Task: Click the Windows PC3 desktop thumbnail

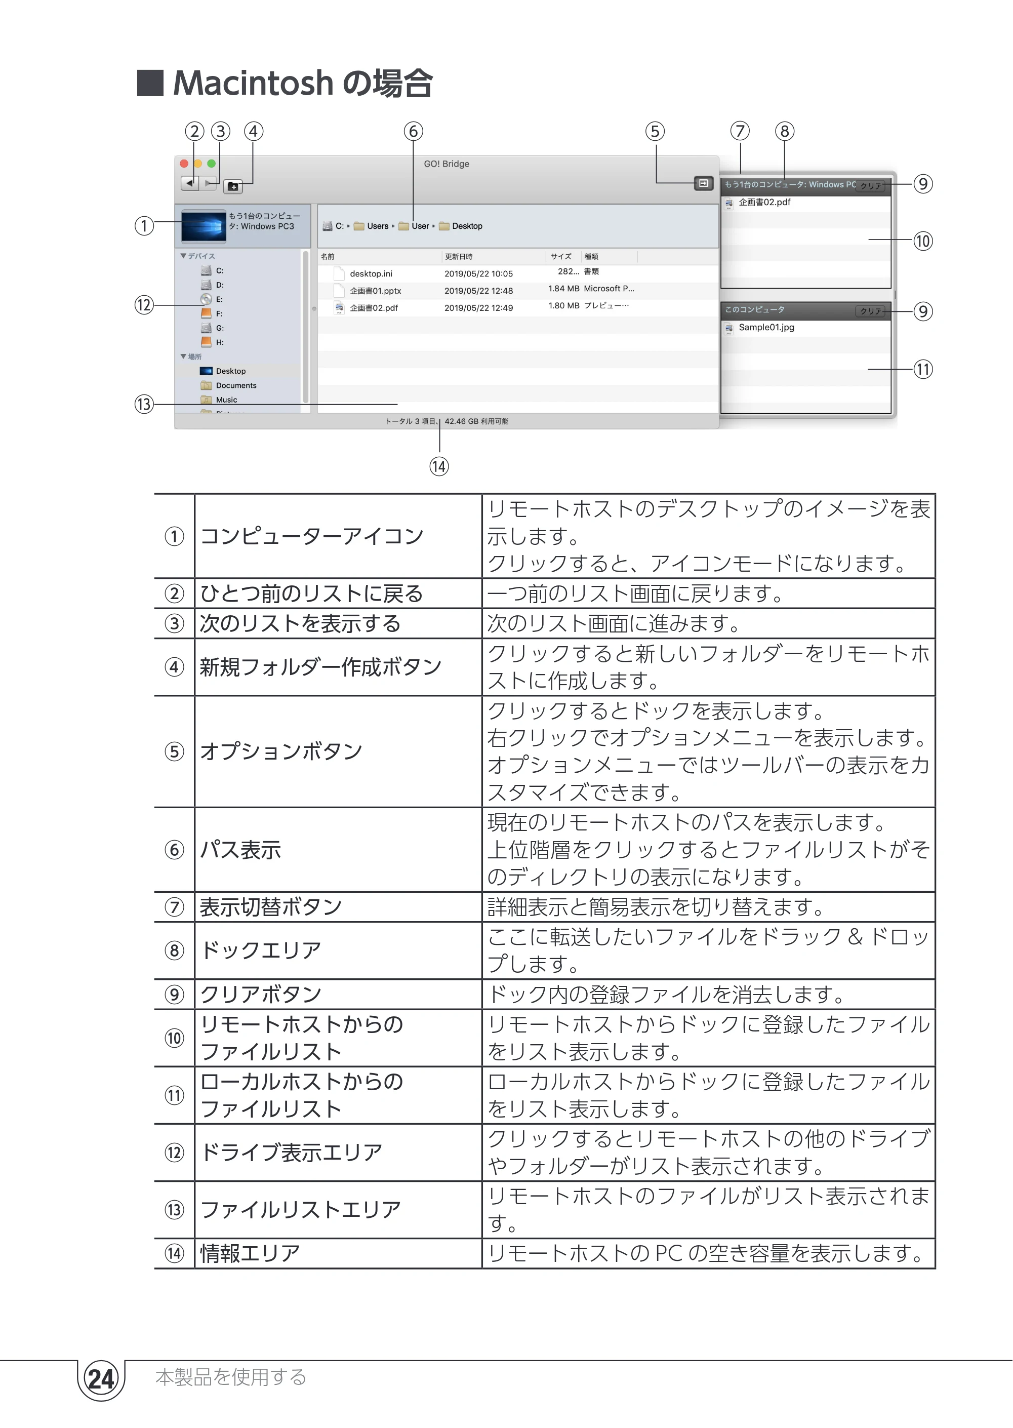Action: pyautogui.click(x=204, y=226)
